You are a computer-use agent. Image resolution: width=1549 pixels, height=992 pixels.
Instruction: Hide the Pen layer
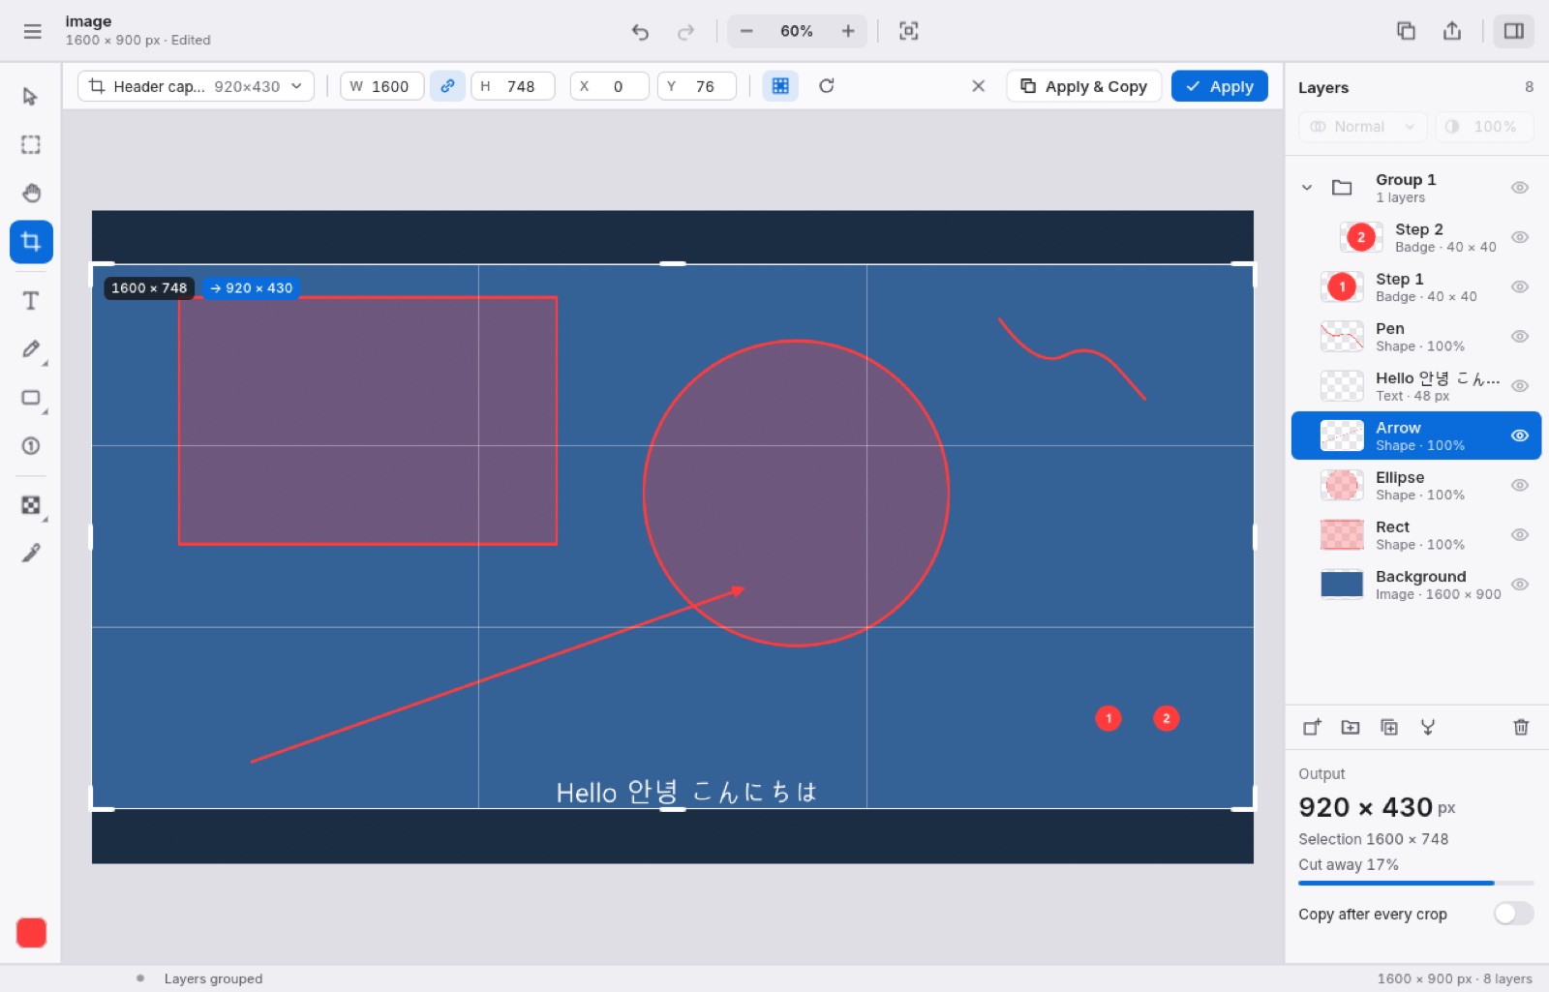click(1520, 337)
